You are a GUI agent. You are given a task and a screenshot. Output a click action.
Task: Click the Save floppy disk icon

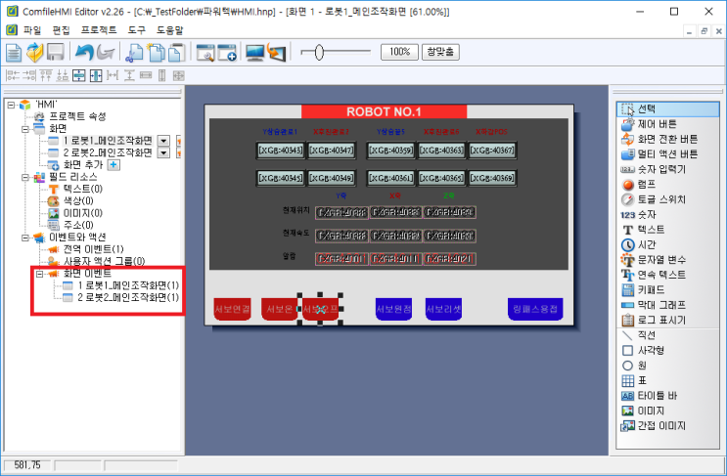pyautogui.click(x=56, y=53)
